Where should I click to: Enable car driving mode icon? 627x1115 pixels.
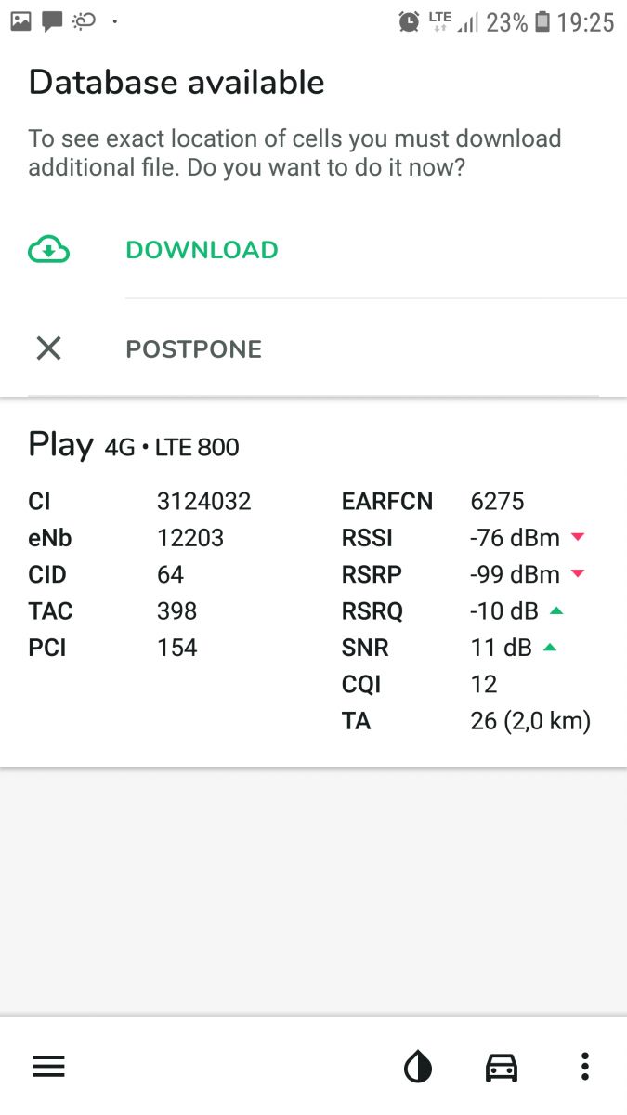tap(502, 1068)
